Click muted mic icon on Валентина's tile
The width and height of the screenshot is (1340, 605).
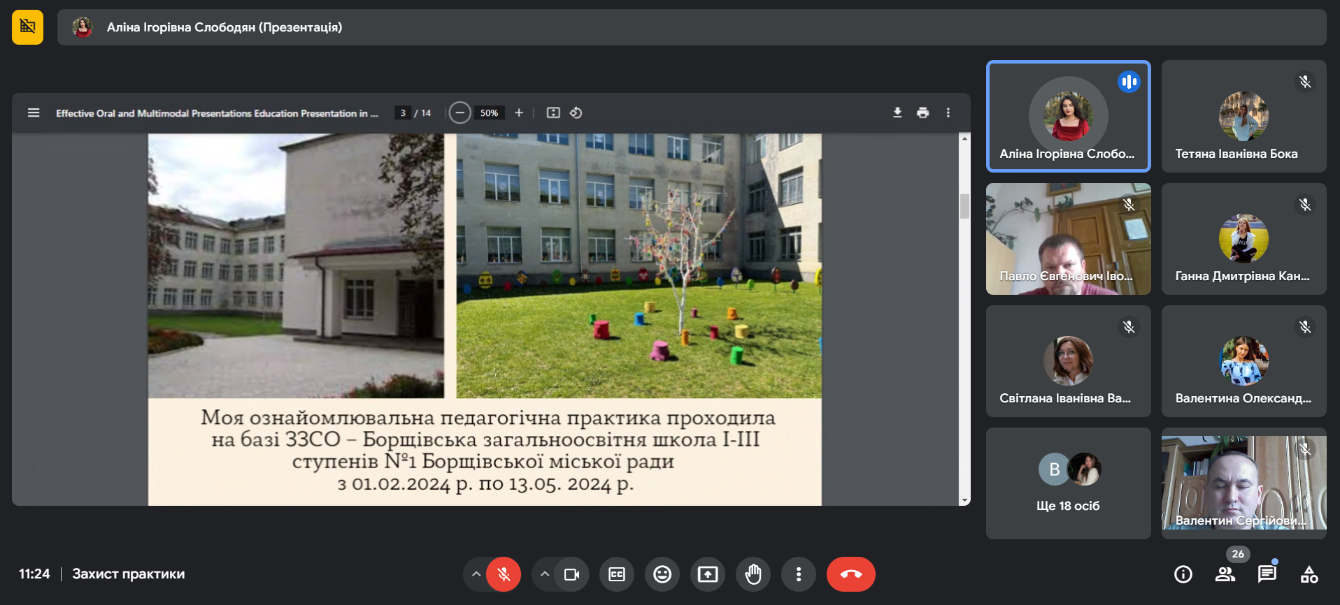pyautogui.click(x=1305, y=327)
